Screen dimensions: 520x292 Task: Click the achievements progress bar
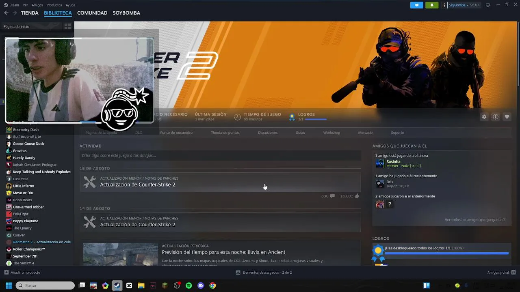tap(446, 253)
